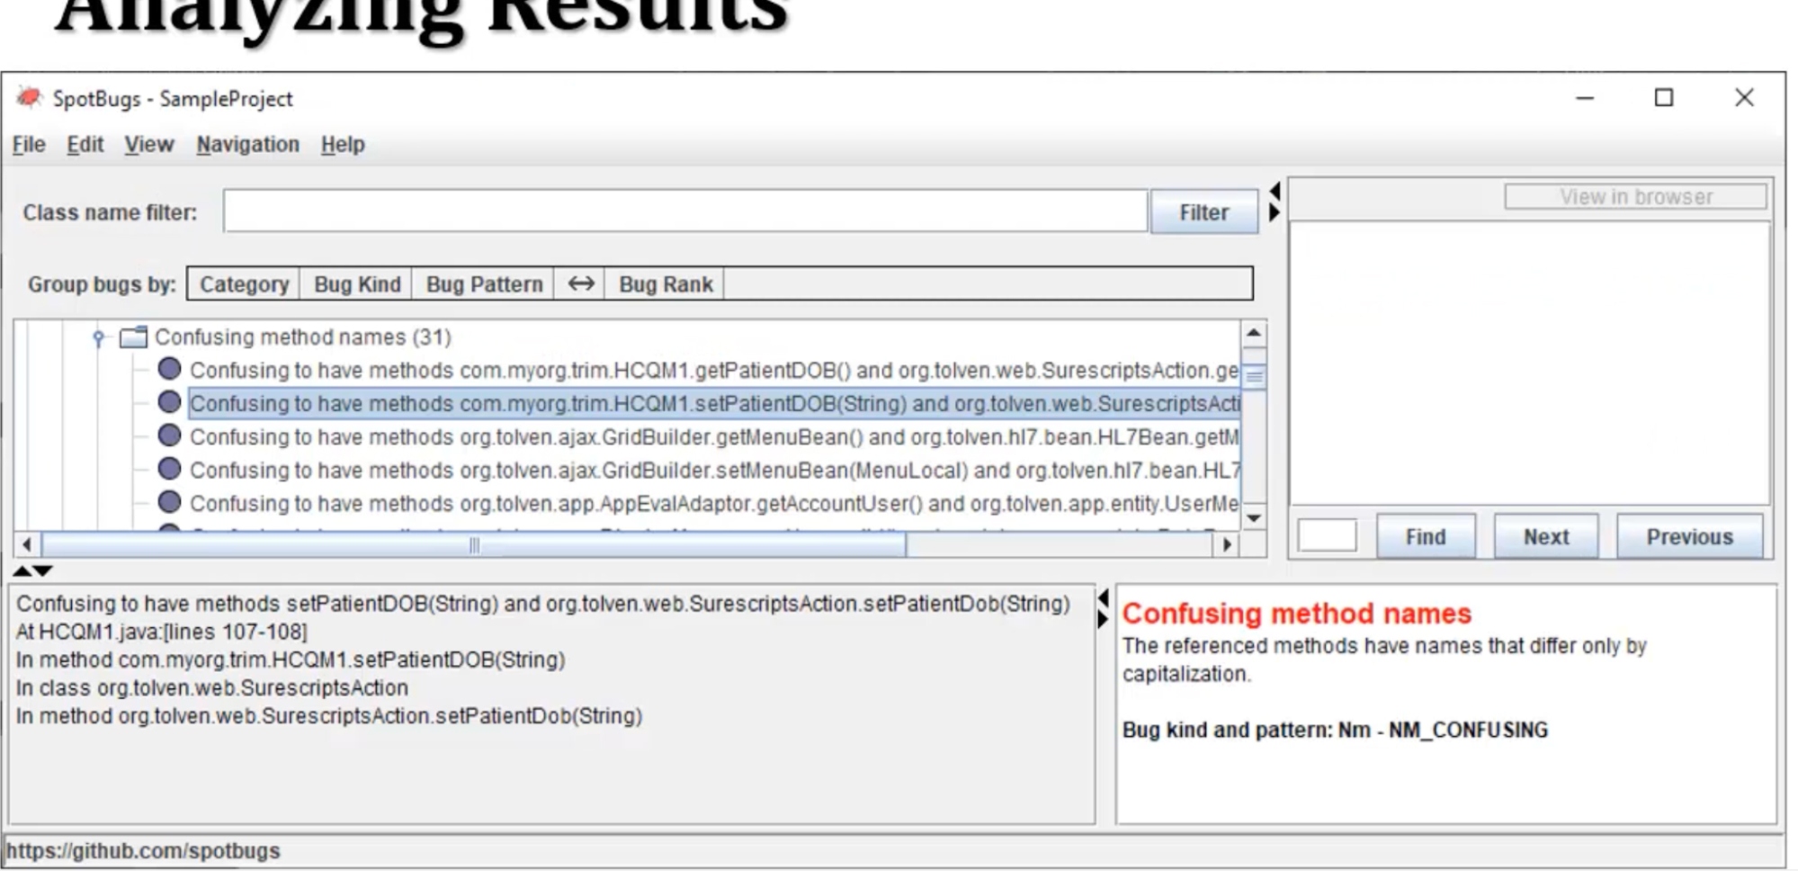Screen dimensions: 1798x871
Task: Click In method SurescriptsAction.setPatientDob(String) line
Action: 329,715
